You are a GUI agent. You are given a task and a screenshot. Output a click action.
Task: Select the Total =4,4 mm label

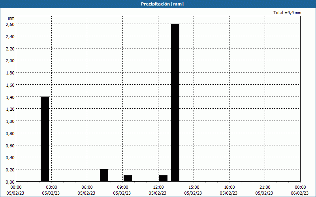(x=287, y=13)
